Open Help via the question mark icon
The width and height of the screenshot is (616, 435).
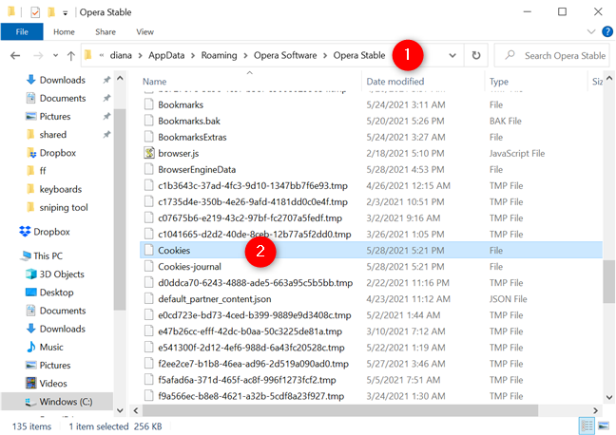pos(606,31)
